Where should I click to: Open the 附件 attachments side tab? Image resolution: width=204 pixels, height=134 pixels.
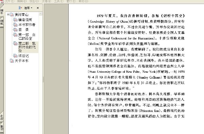2,117
